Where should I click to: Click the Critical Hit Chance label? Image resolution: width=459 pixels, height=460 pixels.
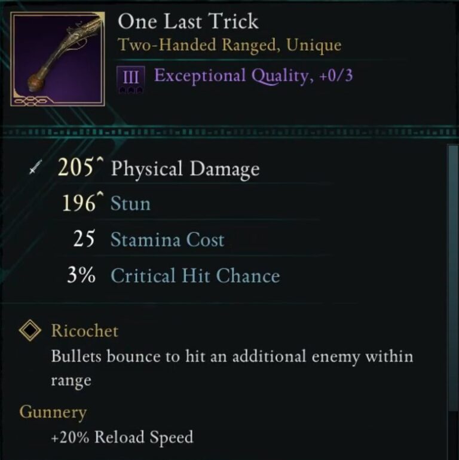pos(195,276)
